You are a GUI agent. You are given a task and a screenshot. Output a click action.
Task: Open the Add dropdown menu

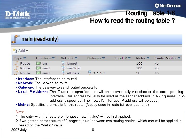tap(23, 51)
